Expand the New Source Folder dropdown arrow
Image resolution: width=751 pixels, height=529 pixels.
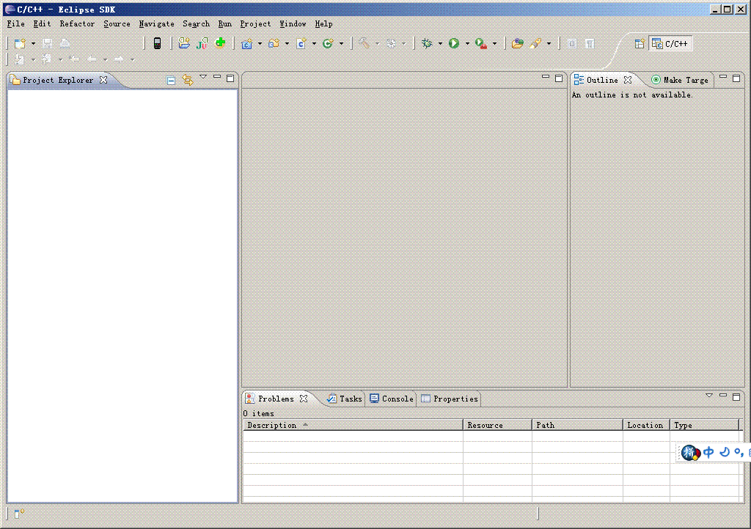[287, 43]
